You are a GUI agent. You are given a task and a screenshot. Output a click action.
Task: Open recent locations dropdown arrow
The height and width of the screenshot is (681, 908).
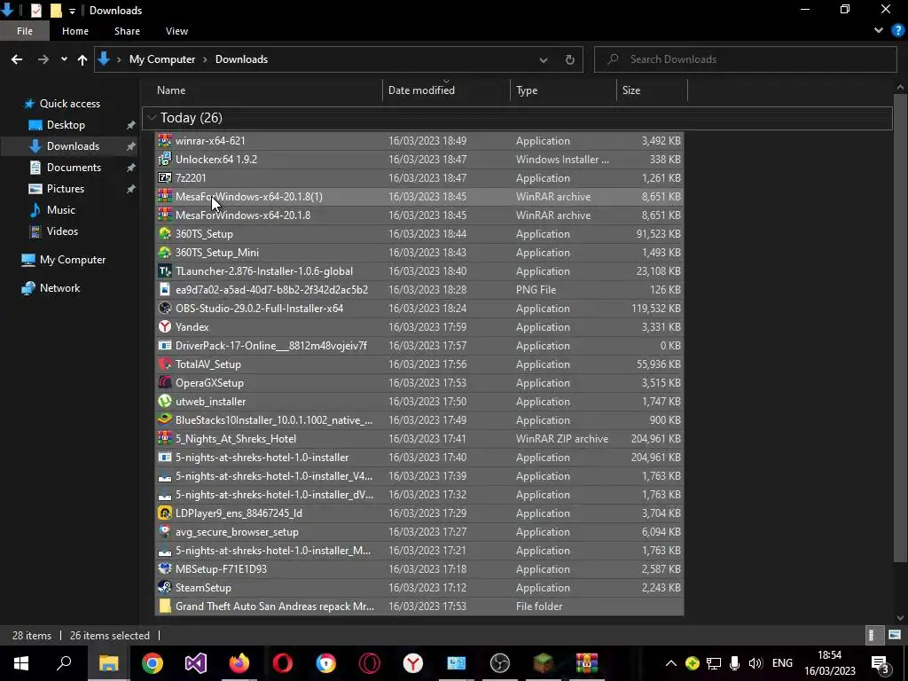64,59
